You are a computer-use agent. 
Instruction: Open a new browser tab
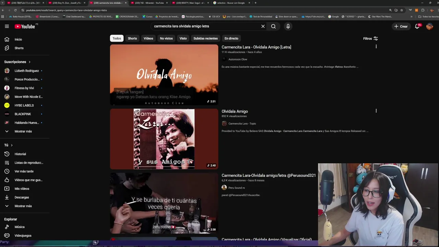tap(256, 3)
